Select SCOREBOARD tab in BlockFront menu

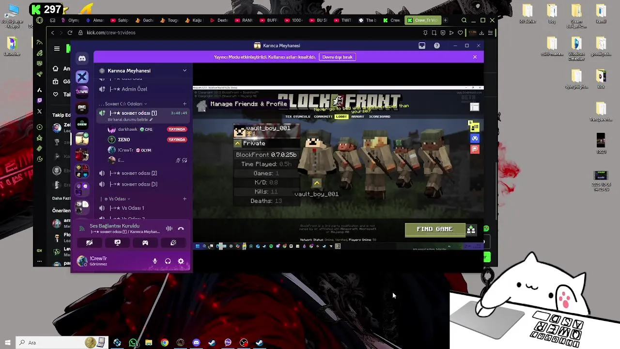379,117
